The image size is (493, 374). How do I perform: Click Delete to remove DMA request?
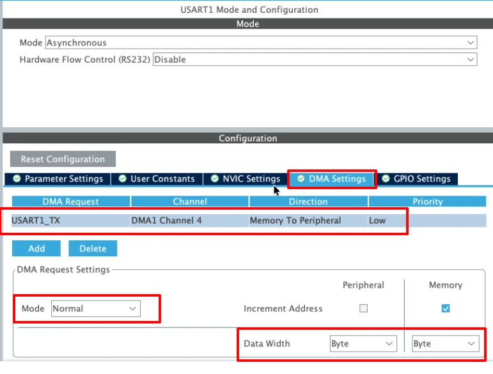tap(93, 249)
